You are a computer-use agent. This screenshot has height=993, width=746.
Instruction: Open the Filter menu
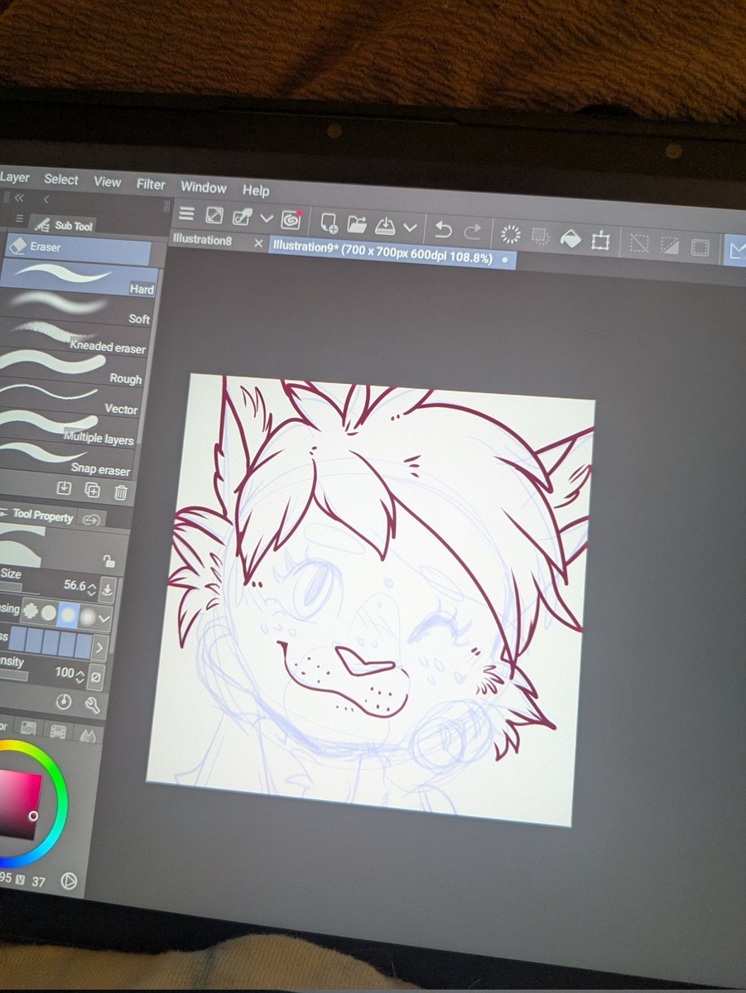point(152,185)
